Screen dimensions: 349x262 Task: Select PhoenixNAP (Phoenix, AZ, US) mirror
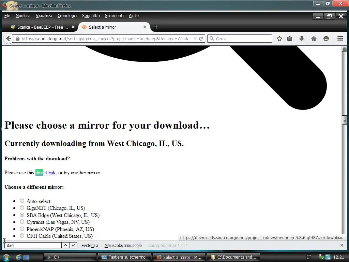click(22, 229)
